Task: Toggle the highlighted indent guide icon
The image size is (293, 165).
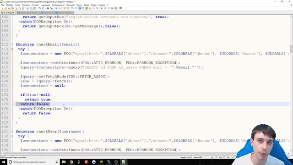Action: tap(79, 8)
